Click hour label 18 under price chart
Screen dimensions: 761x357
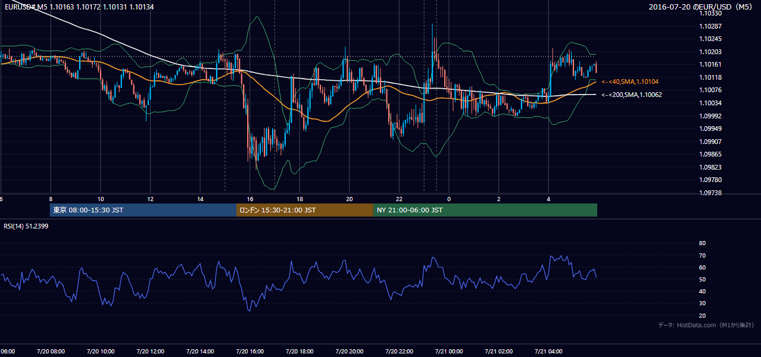[300, 199]
